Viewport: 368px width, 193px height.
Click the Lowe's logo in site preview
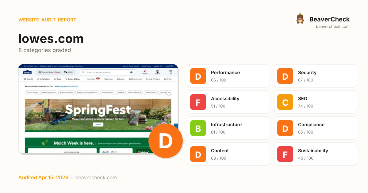click(x=27, y=72)
